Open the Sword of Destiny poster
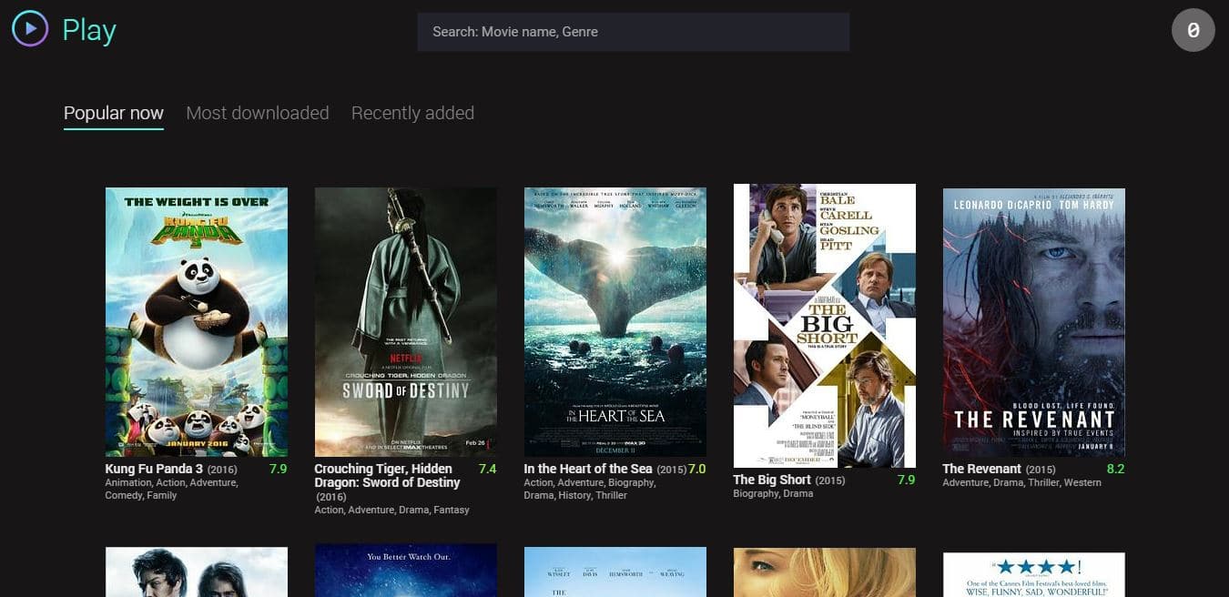Viewport: 1229px width, 597px height. (406, 322)
